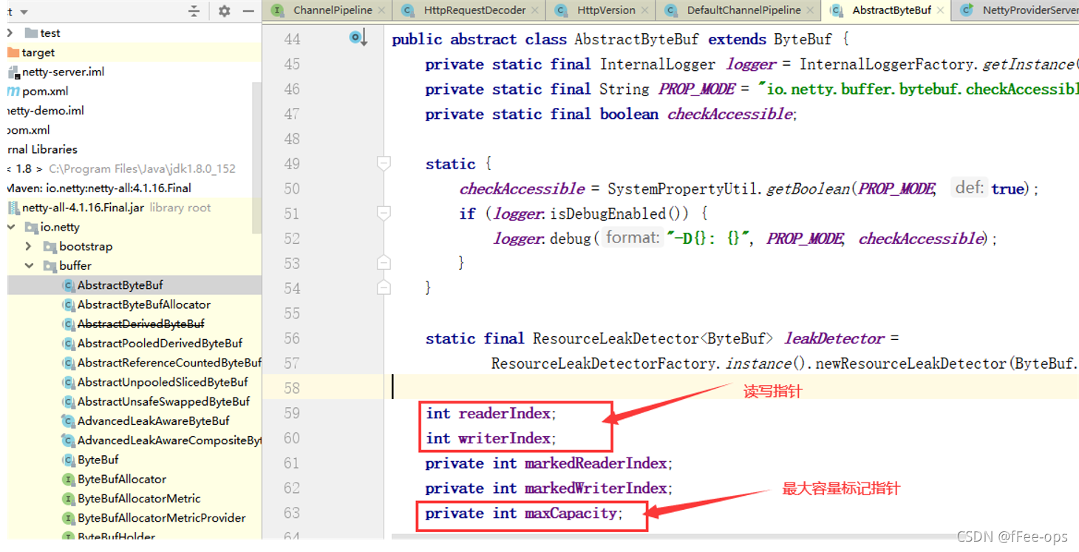1079x552 pixels.
Task: Click the interface icon on ChannelPipeline tab
Action: (x=278, y=10)
